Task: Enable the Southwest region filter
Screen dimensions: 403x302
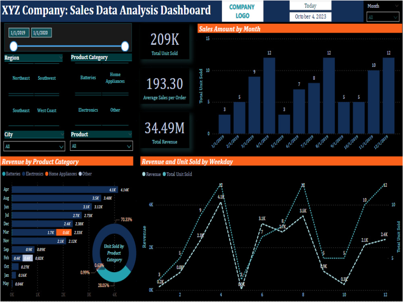Action: coord(47,78)
